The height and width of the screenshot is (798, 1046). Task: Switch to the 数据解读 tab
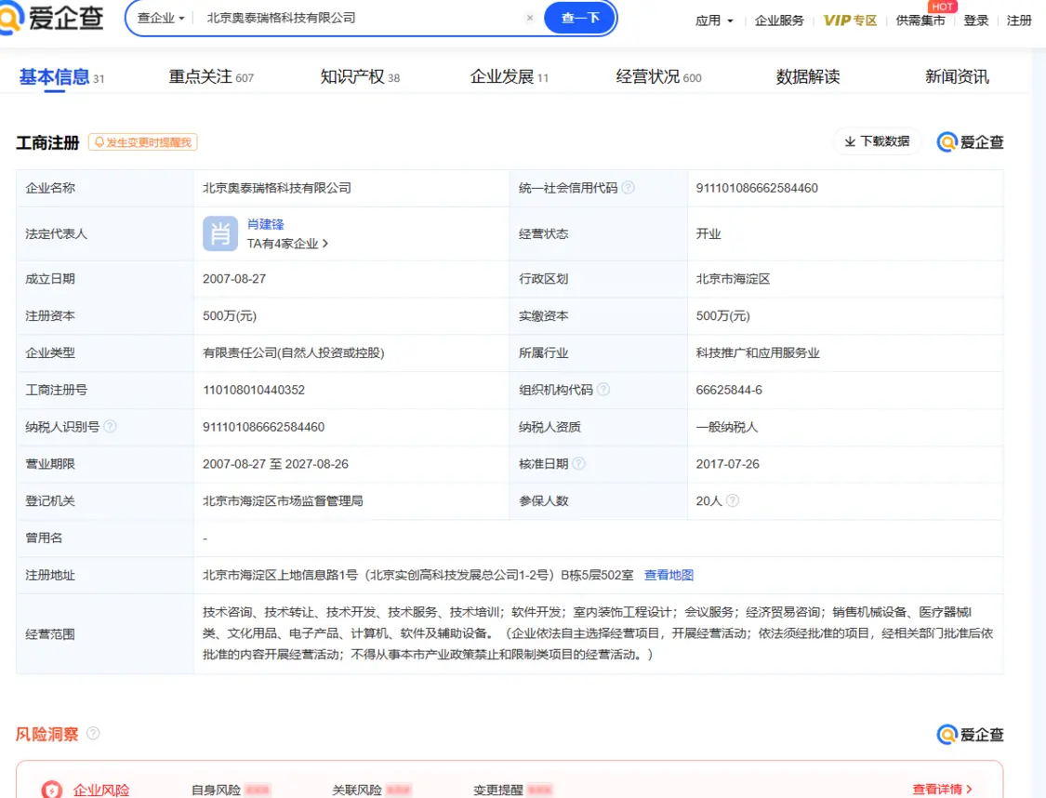(x=807, y=77)
